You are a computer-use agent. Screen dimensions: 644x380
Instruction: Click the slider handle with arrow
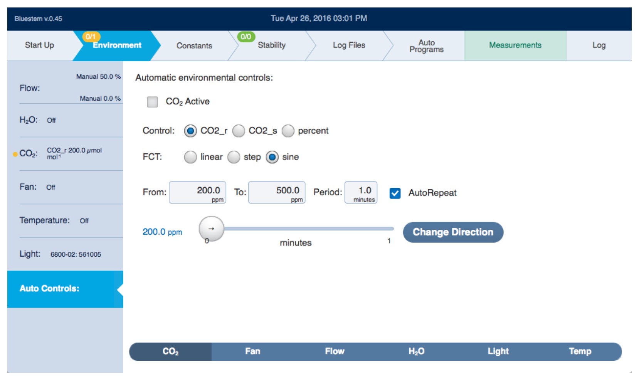coord(211,229)
